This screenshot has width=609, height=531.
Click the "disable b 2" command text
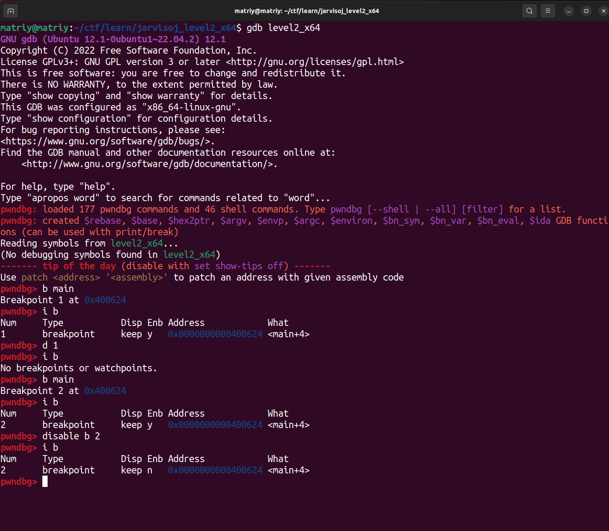[x=71, y=436]
